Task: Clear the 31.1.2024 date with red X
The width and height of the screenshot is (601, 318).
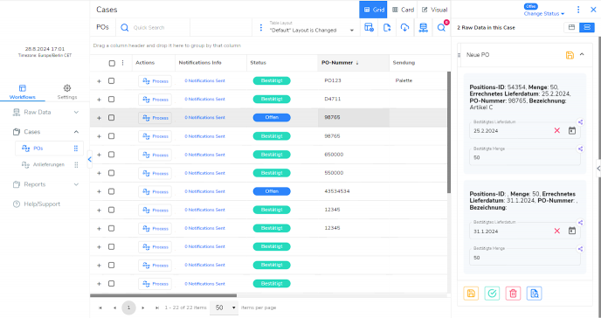Action: 557,231
